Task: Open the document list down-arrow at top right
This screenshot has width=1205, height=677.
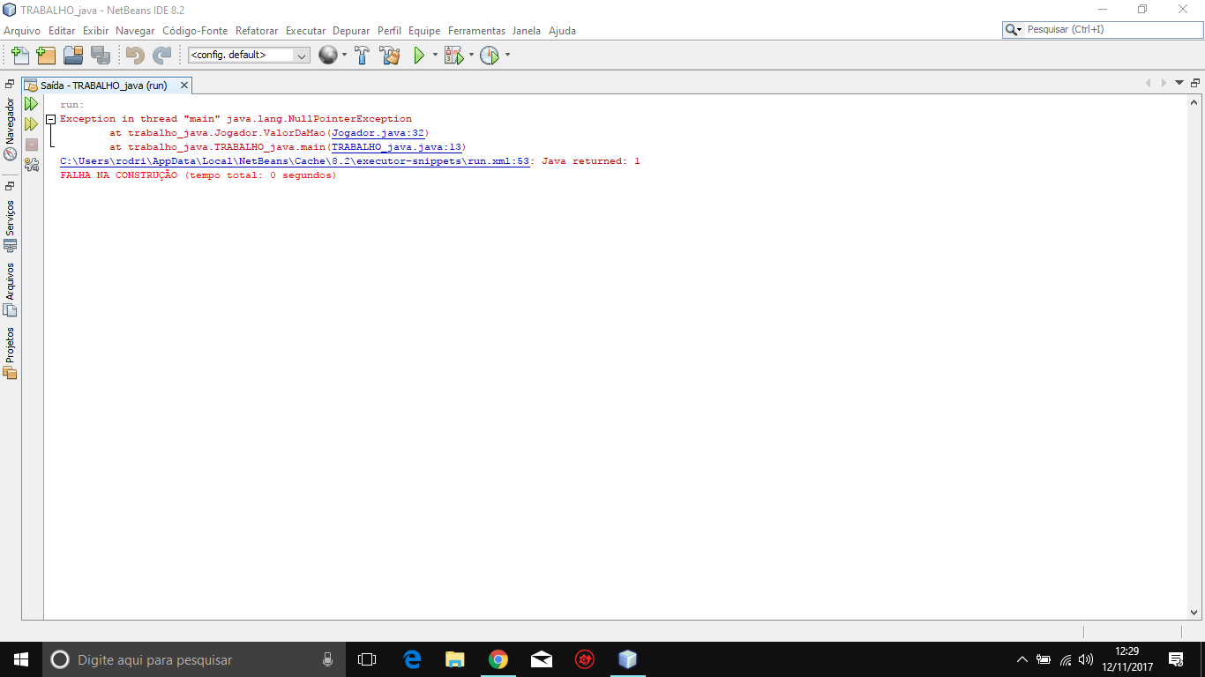Action: (1179, 83)
